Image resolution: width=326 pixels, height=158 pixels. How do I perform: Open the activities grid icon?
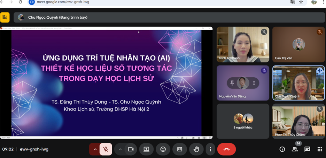point(319,149)
